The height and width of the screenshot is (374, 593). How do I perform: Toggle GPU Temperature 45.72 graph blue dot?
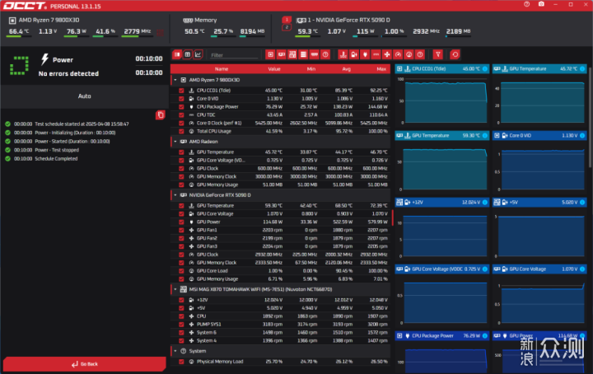coord(582,69)
